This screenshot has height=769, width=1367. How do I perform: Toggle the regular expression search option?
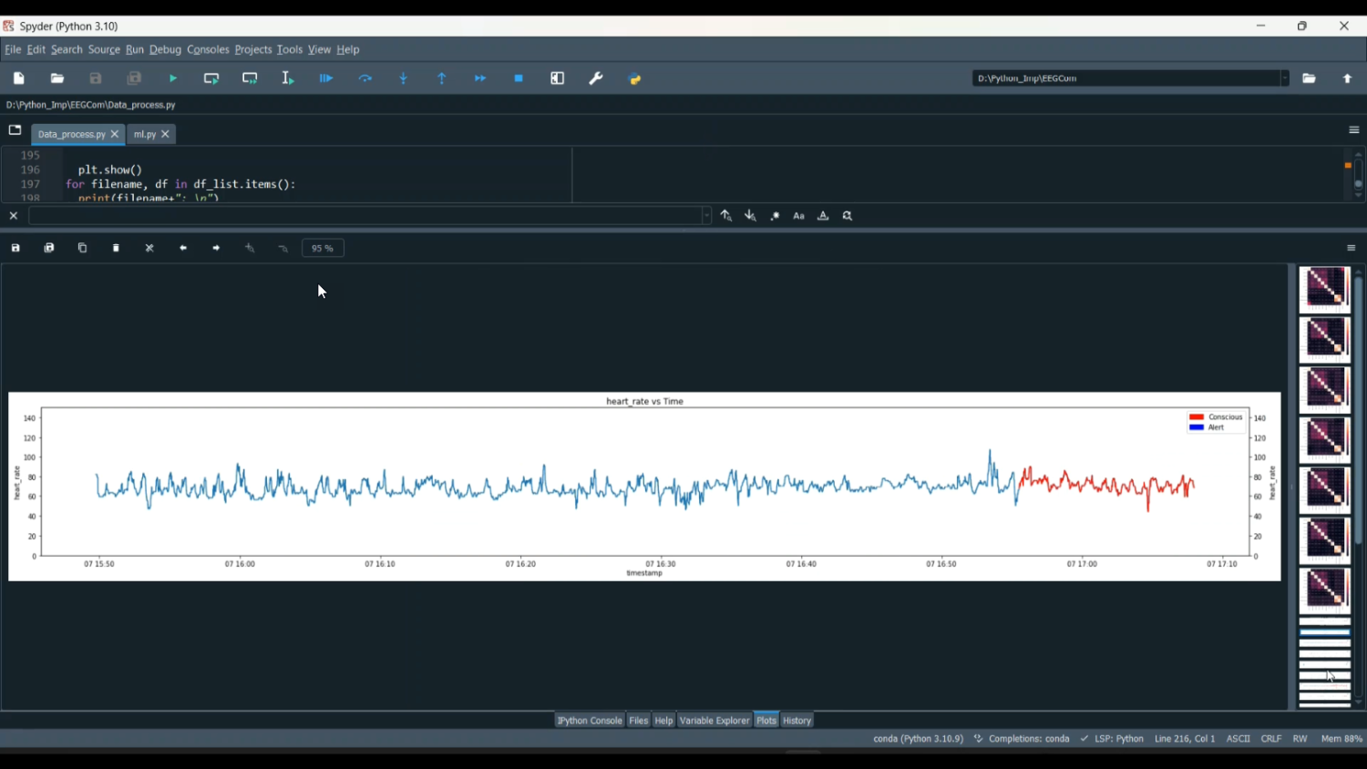[775, 217]
